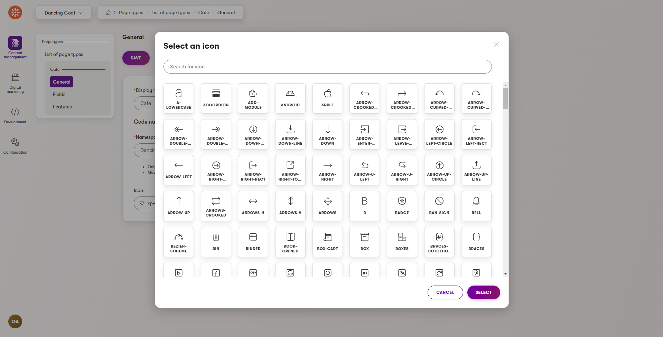Open Development section in sidebar
Image resolution: width=663 pixels, height=337 pixels.
point(15,116)
